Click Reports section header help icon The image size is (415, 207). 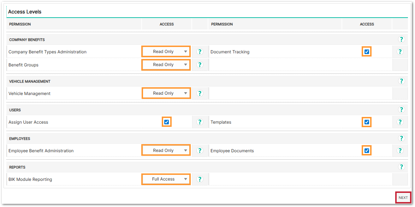tap(401, 167)
